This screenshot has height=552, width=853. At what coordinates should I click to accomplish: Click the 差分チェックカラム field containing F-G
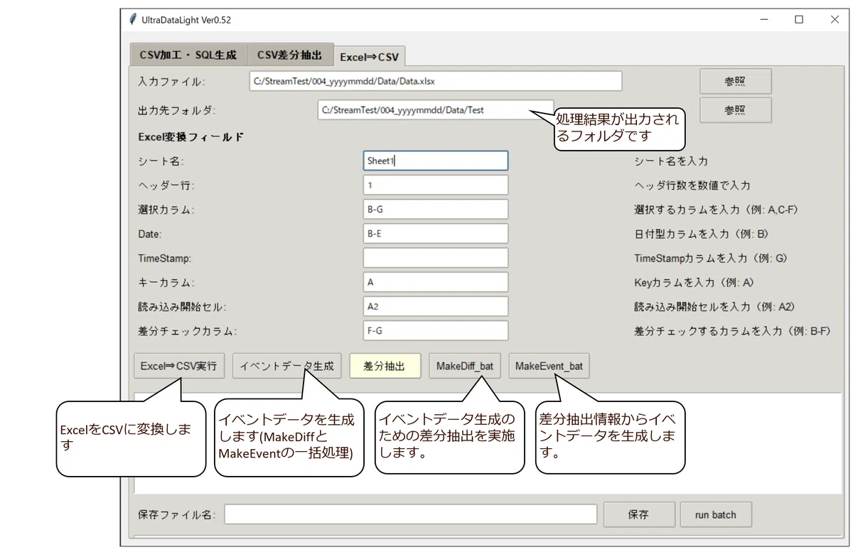[436, 330]
